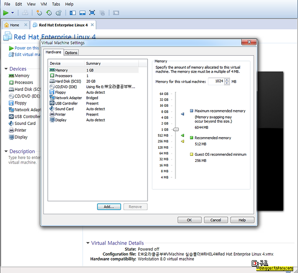Decrease memory with the down spinner arrow
The width and height of the screenshot is (298, 273).
[x=227, y=83]
